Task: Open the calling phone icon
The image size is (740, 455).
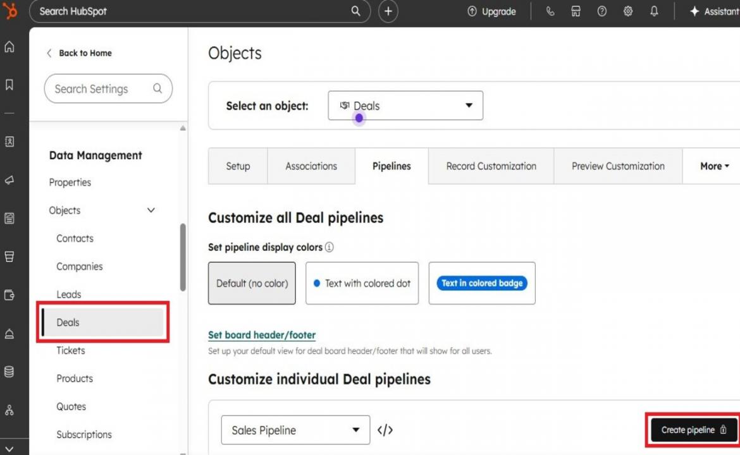Action: 550,11
